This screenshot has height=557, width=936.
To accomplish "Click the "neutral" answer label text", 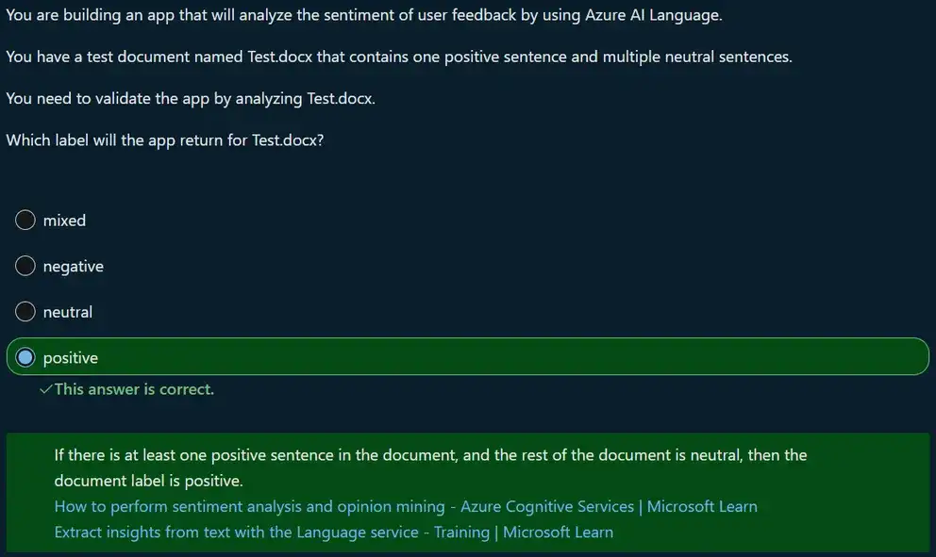I will tap(68, 312).
